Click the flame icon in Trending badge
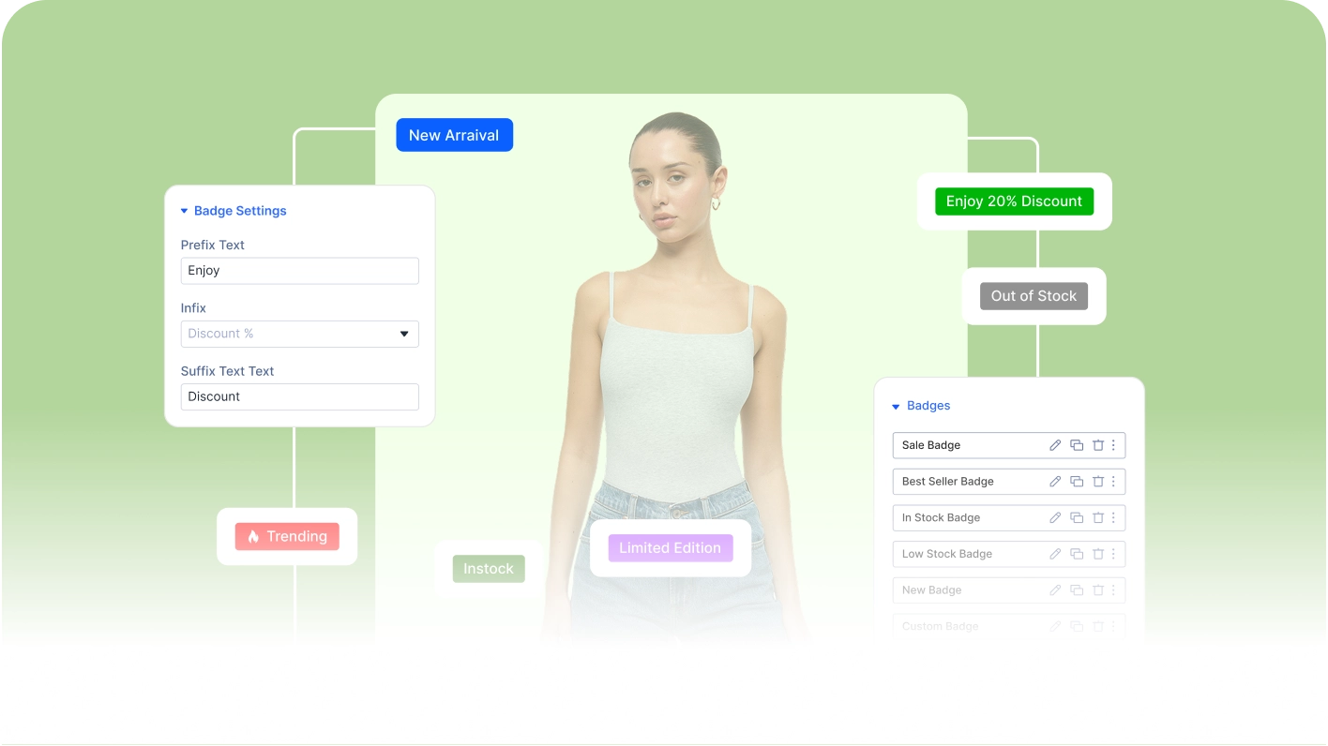The image size is (1328, 746). 253,537
